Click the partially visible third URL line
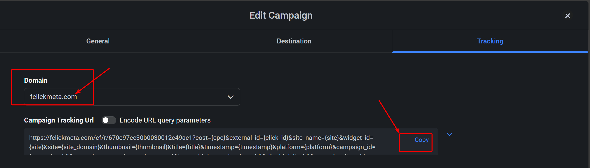This screenshot has width=590, height=168. tap(197, 155)
